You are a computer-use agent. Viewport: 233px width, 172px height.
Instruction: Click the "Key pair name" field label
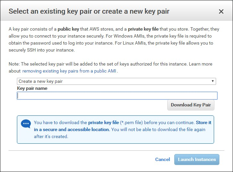(32, 88)
